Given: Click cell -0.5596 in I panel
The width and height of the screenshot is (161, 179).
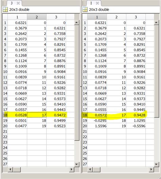Looking at the screenshot, I should coord(136,126).
